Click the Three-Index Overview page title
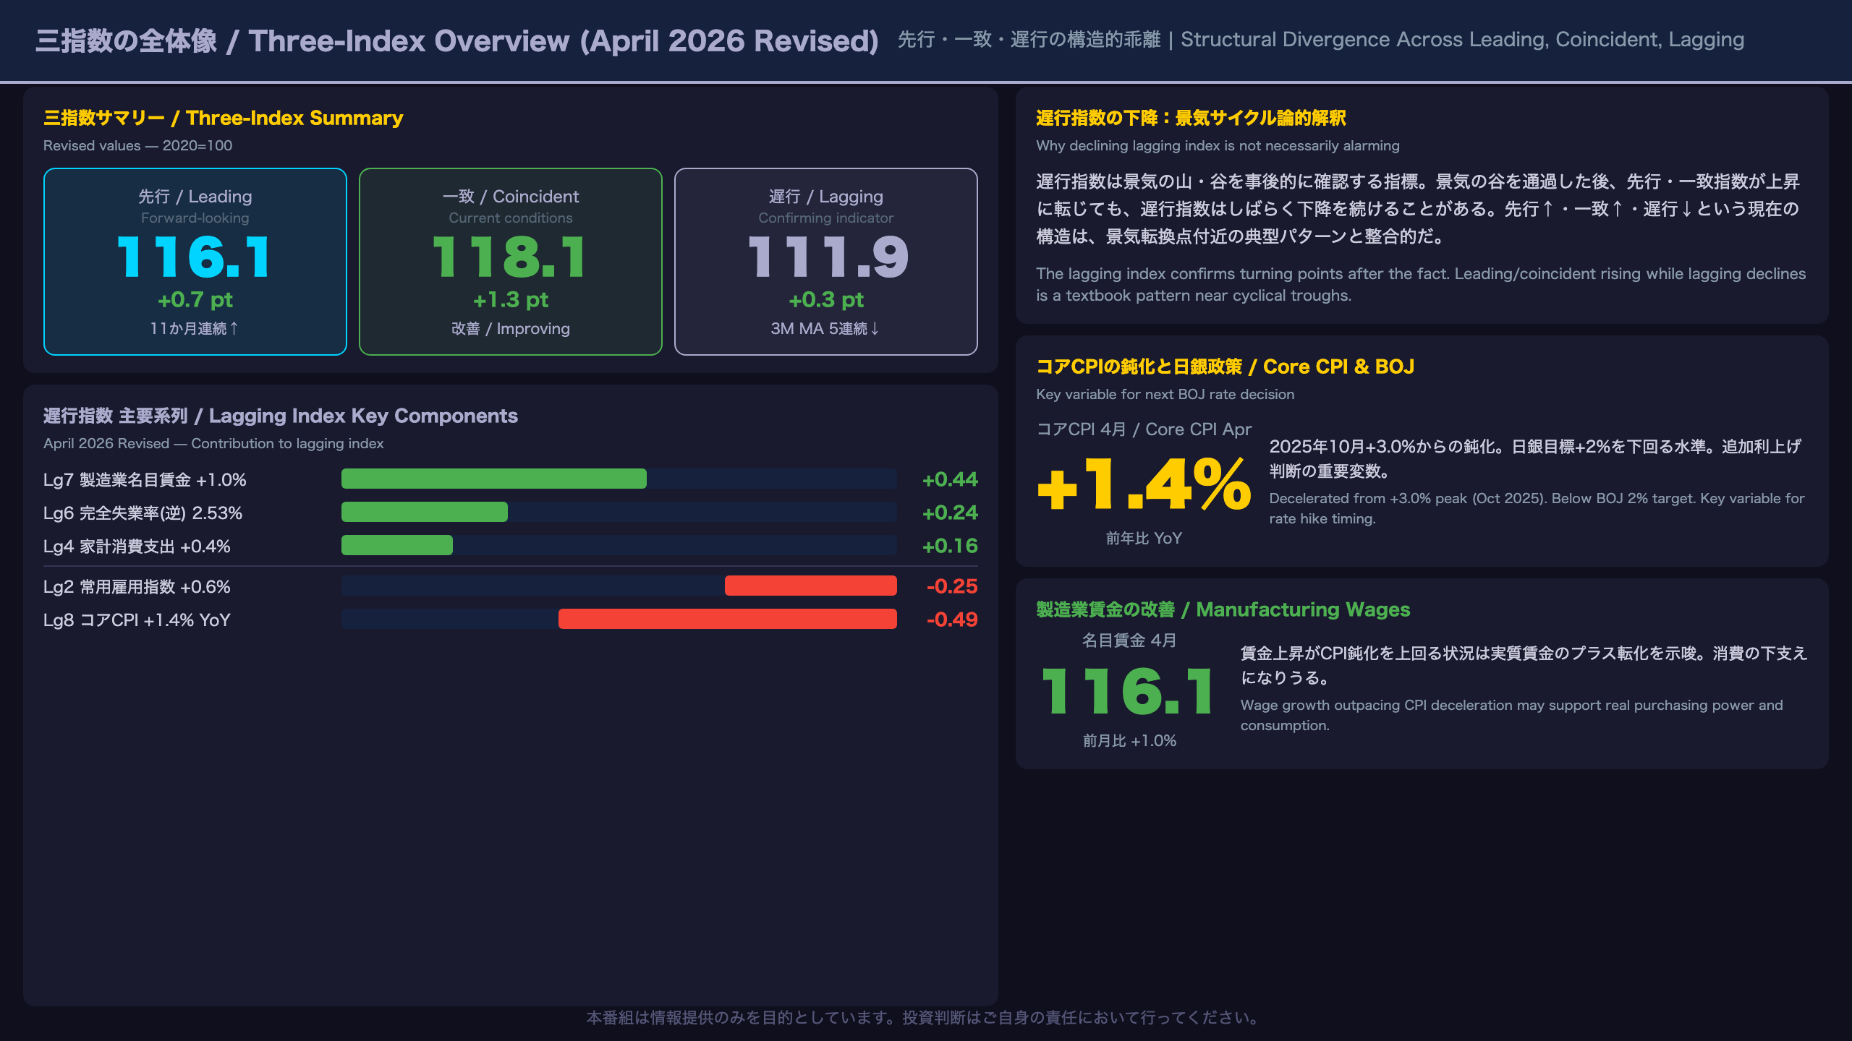Screen dimensions: 1852x1041 click(457, 40)
